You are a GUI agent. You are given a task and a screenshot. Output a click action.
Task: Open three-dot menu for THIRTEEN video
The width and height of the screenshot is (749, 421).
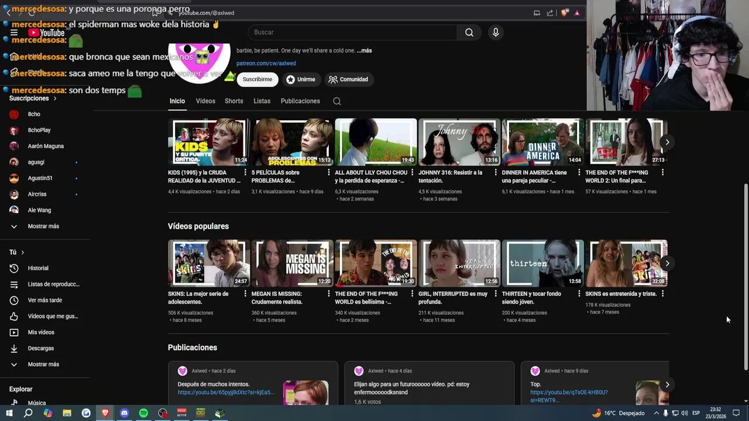pos(579,294)
